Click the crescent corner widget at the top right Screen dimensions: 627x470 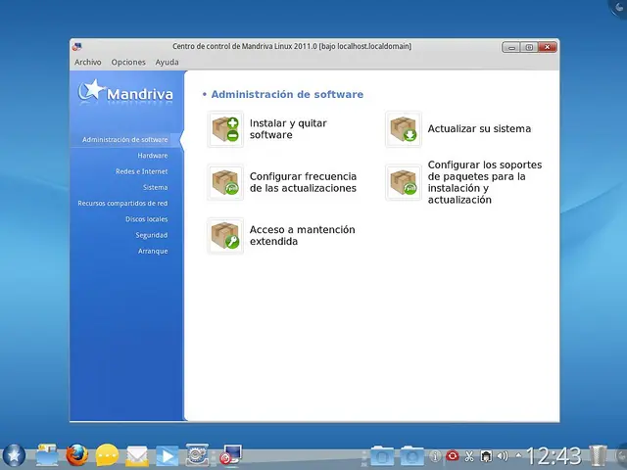[618, 8]
